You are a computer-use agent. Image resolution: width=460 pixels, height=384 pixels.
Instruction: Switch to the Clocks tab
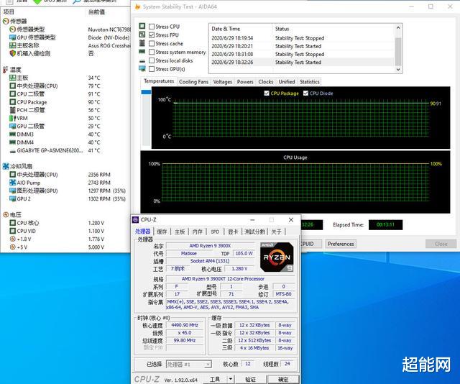click(266, 82)
